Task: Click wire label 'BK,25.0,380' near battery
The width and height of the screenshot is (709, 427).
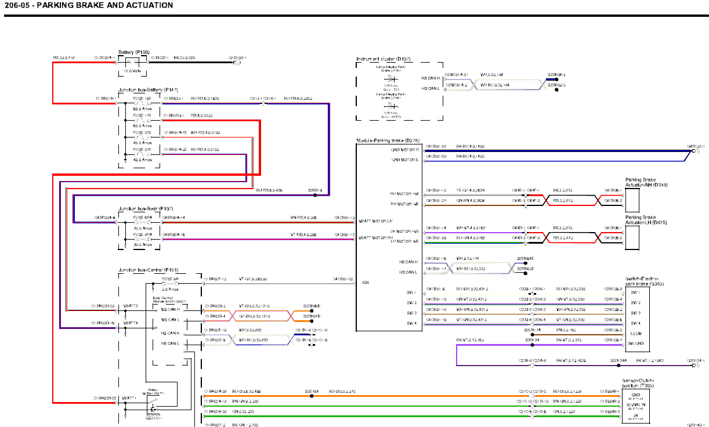Action: click(x=185, y=58)
